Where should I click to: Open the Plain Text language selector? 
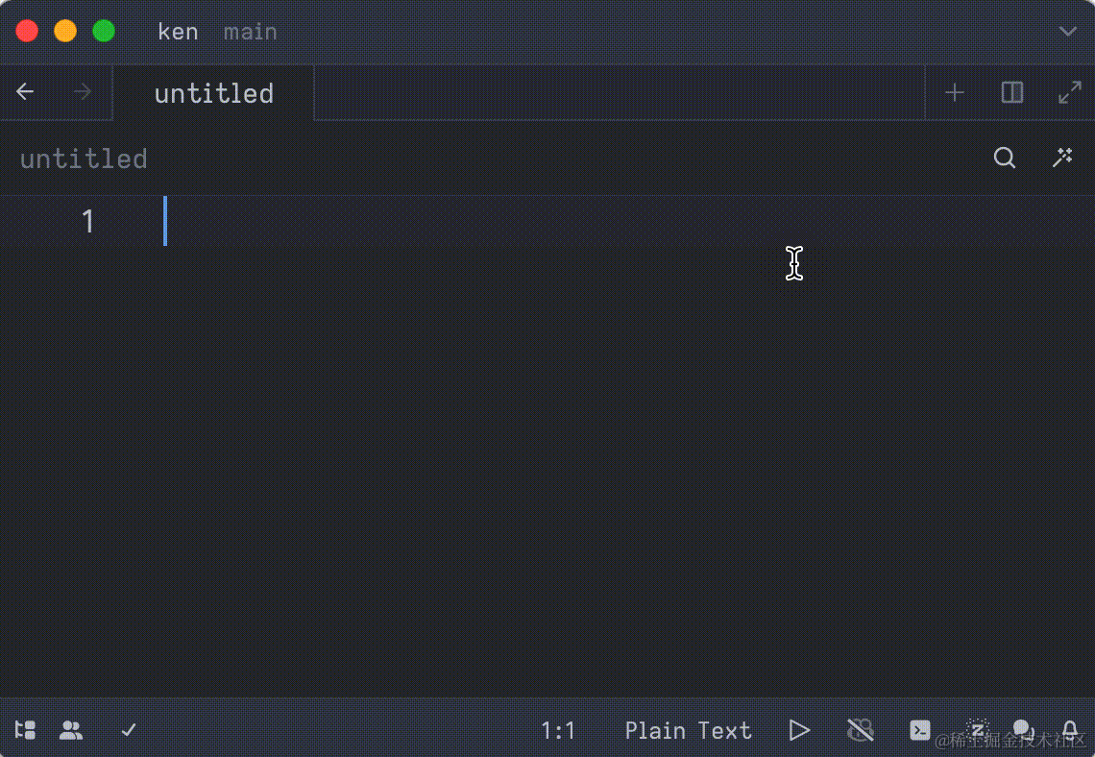click(x=688, y=730)
